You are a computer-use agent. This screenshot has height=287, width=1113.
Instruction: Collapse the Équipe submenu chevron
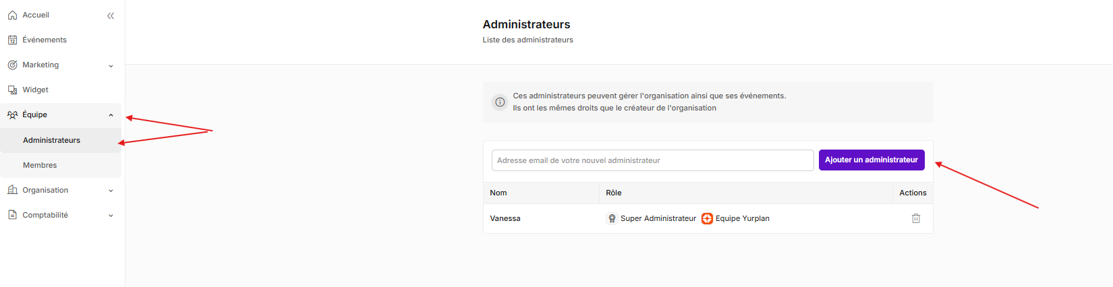[111, 115]
